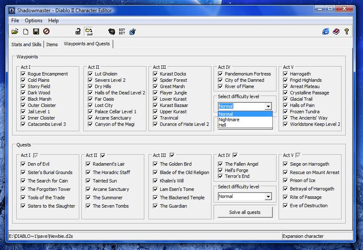Click the padlock icon in toolbar
Image resolution: width=363 pixels, height=250 pixels.
click(x=78, y=31)
